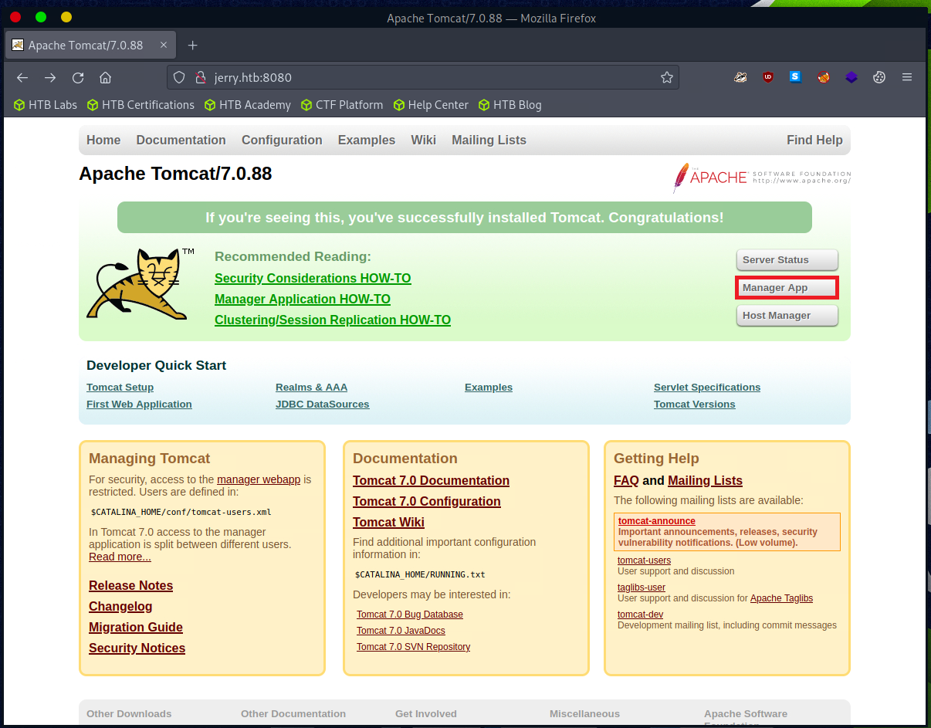Open Configuration in the Tomcat navigation bar

282,140
